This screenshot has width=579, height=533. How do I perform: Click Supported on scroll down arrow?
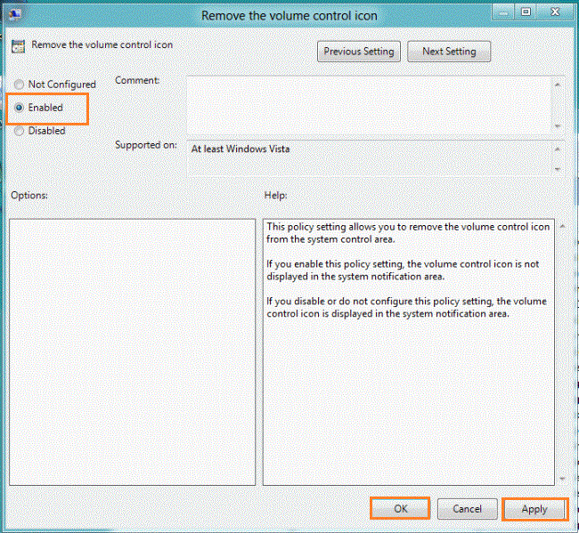558,169
